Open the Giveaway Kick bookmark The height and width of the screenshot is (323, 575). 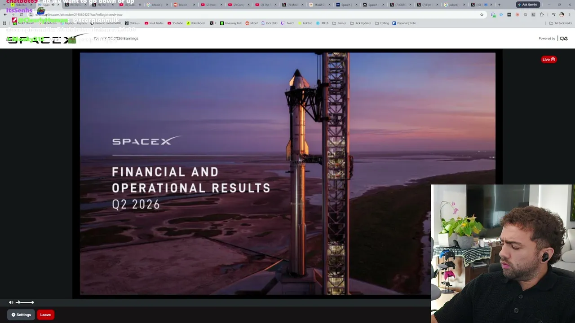231,23
